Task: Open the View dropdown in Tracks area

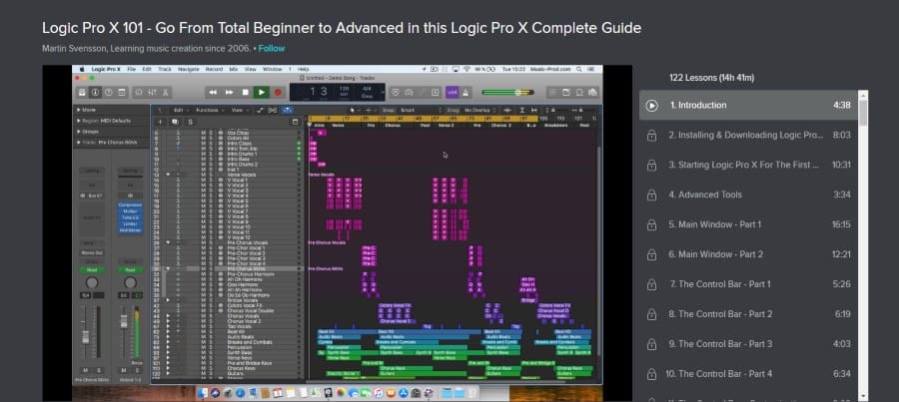Action: [238, 110]
